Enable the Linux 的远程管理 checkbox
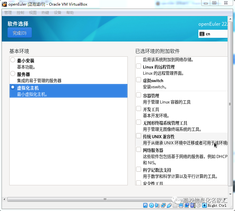Viewport: 235px width, 211px height. (139, 66)
